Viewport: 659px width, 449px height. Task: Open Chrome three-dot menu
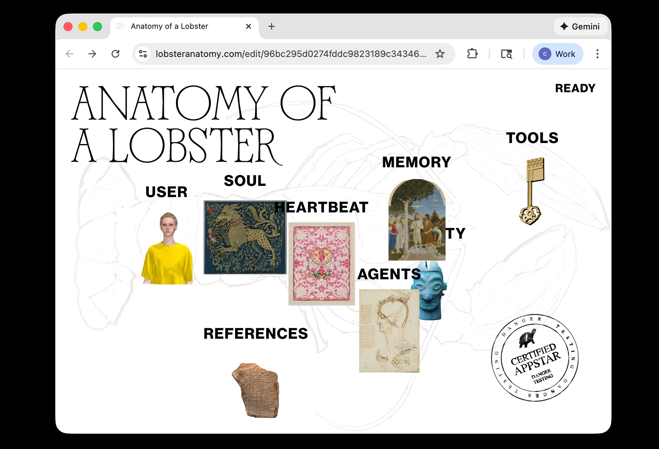[598, 54]
